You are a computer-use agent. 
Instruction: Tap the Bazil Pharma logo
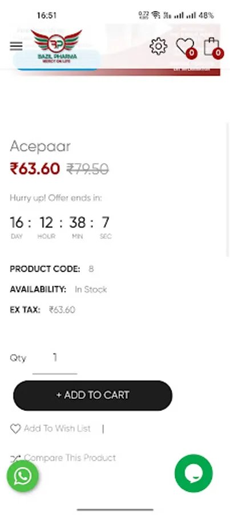click(57, 46)
